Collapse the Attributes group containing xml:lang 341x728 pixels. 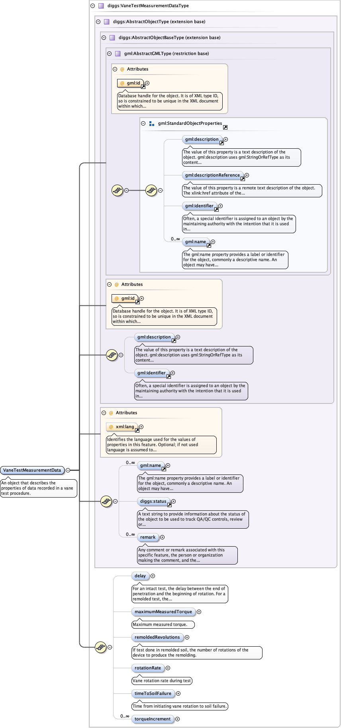click(104, 413)
